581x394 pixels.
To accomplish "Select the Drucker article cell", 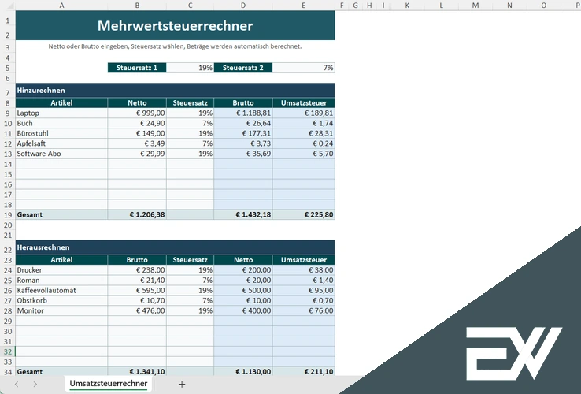I will 61,270.
